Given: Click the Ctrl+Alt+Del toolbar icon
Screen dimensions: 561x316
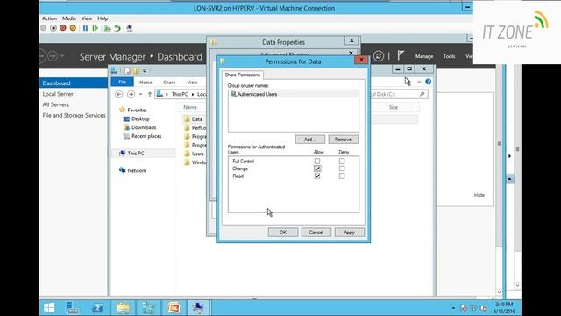Looking at the screenshot, I should tap(44, 28).
